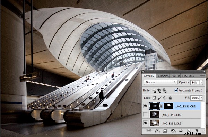
Task: Create new adjustment layer icon
Action: pos(173,130)
